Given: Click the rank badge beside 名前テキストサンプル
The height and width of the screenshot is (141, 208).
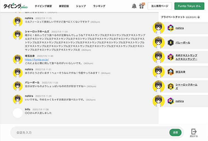Looking at the screenshot, I should [x=171, y=57].
